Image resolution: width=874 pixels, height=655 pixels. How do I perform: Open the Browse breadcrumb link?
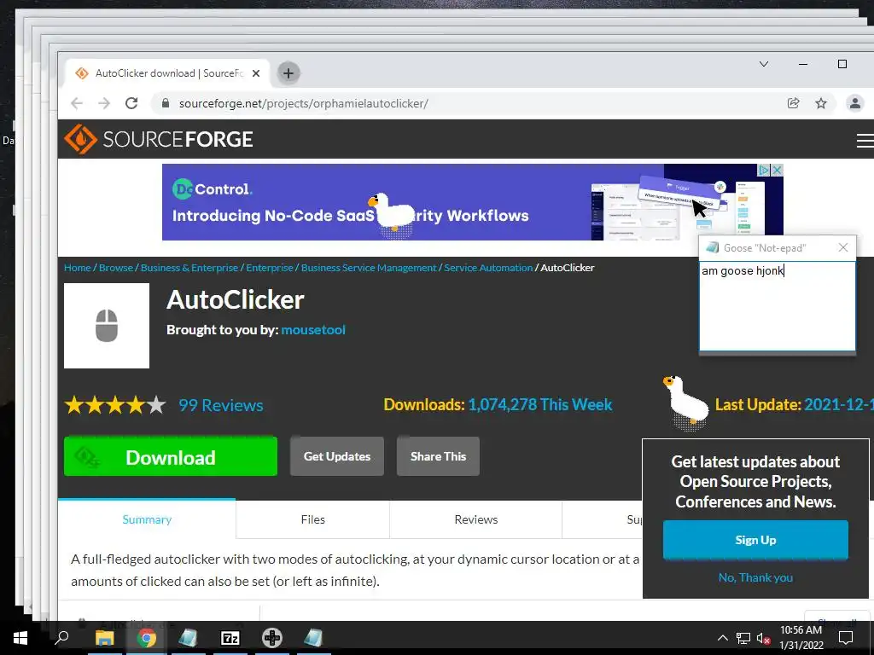point(116,268)
